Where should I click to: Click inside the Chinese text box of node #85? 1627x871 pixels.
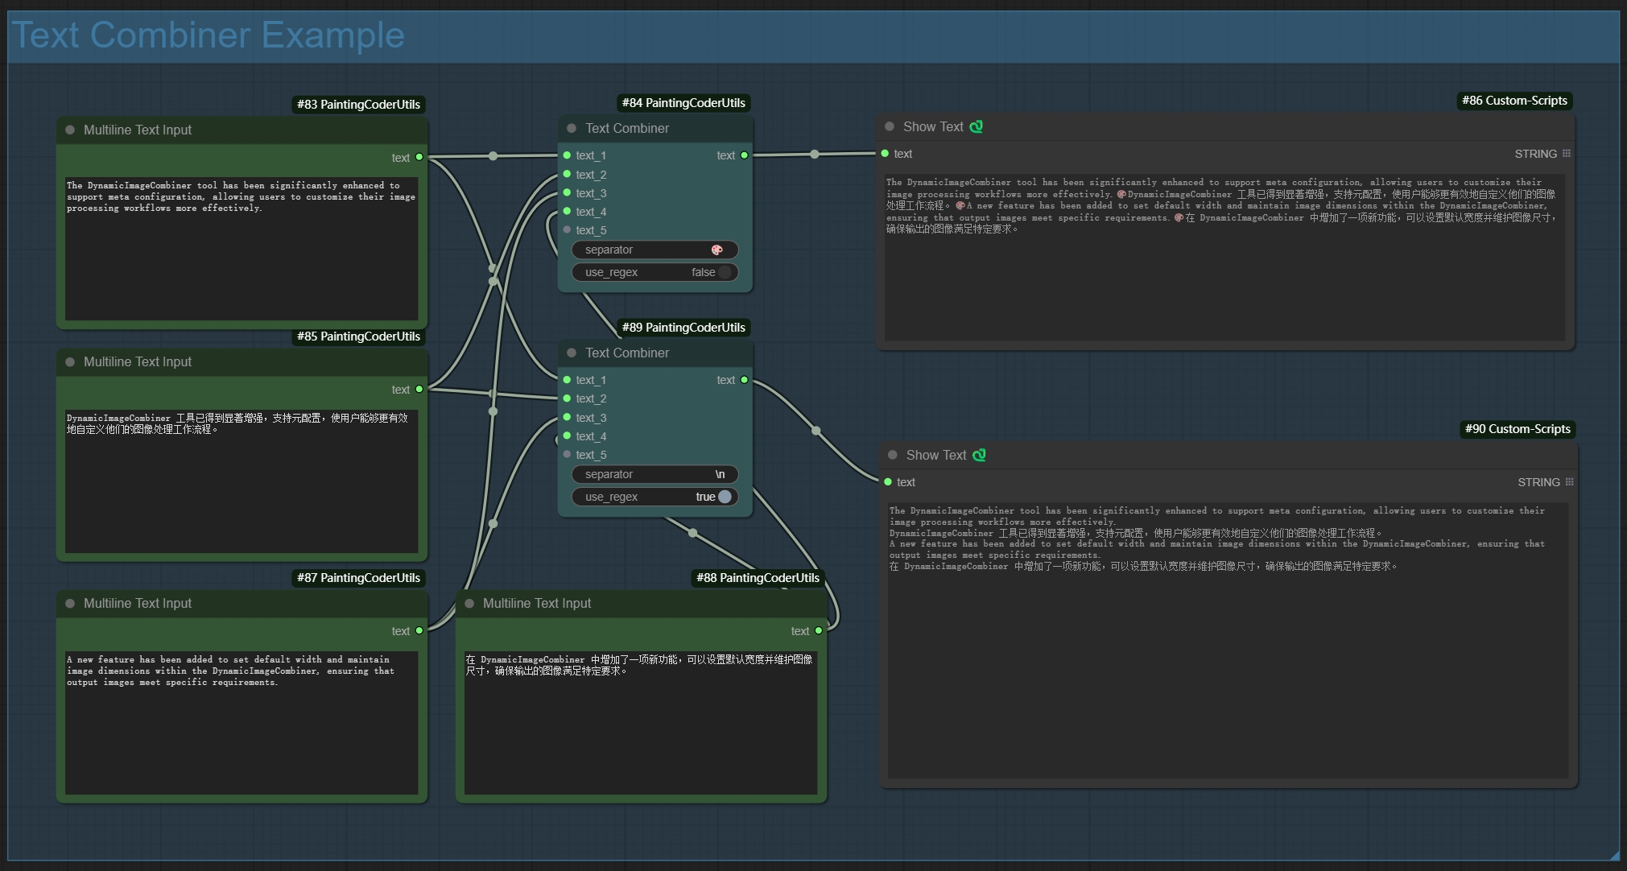pos(242,483)
